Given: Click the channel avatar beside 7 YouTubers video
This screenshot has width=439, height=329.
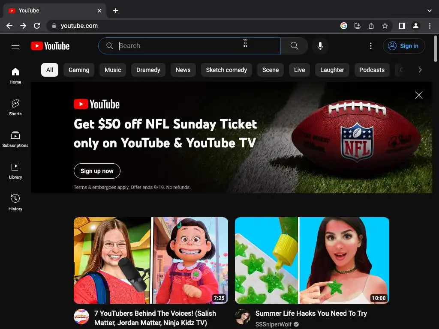Looking at the screenshot, I should pos(81,317).
